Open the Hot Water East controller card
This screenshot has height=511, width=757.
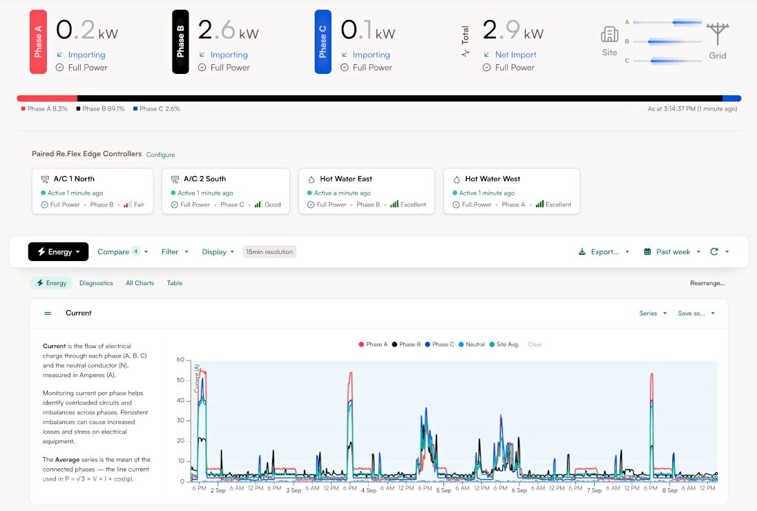[367, 191]
